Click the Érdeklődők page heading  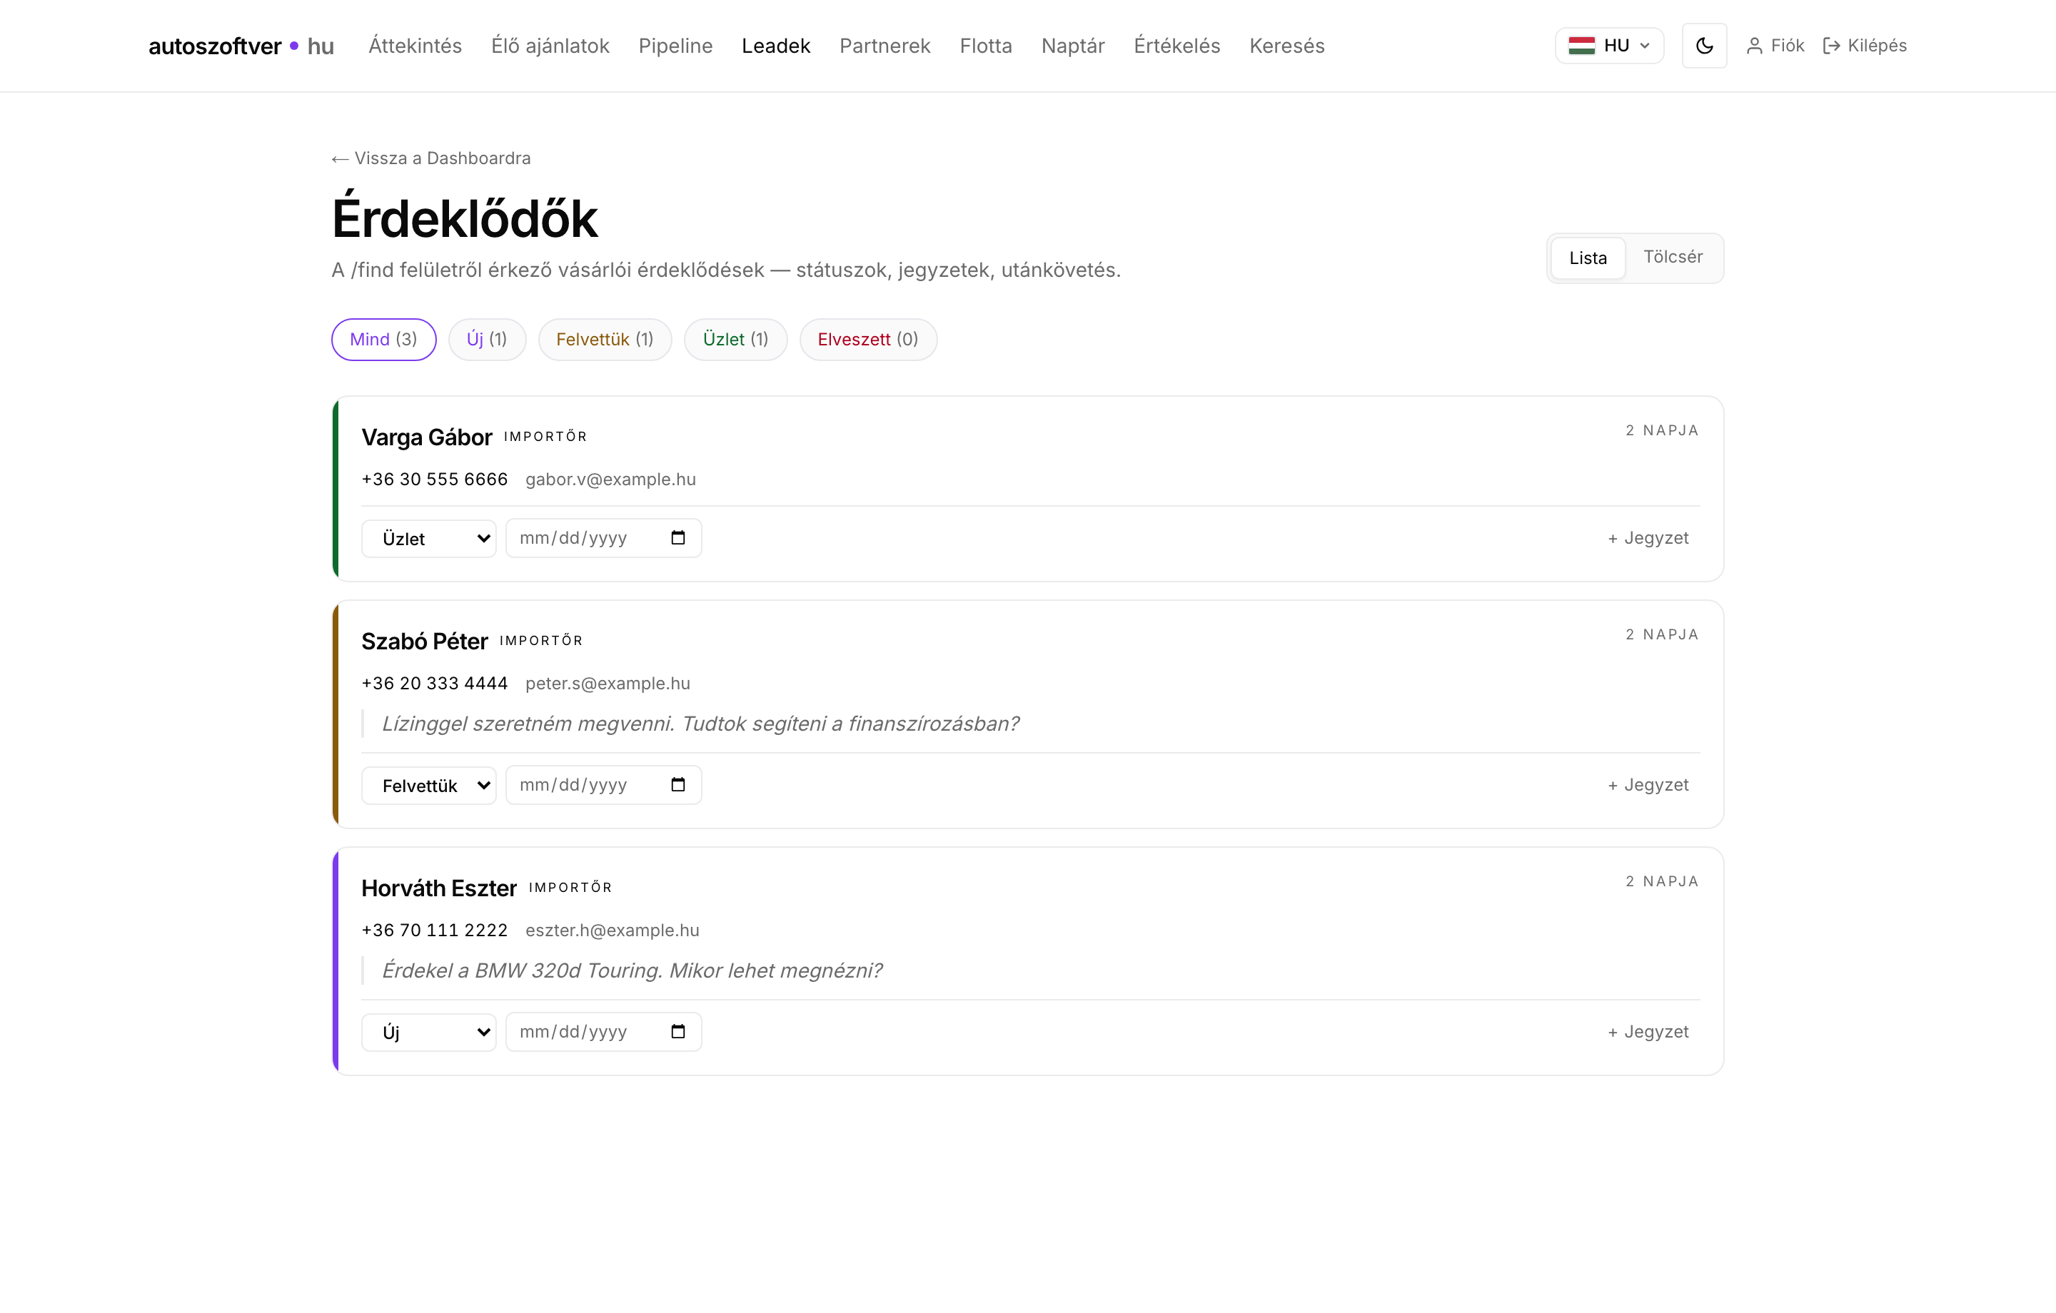(465, 217)
